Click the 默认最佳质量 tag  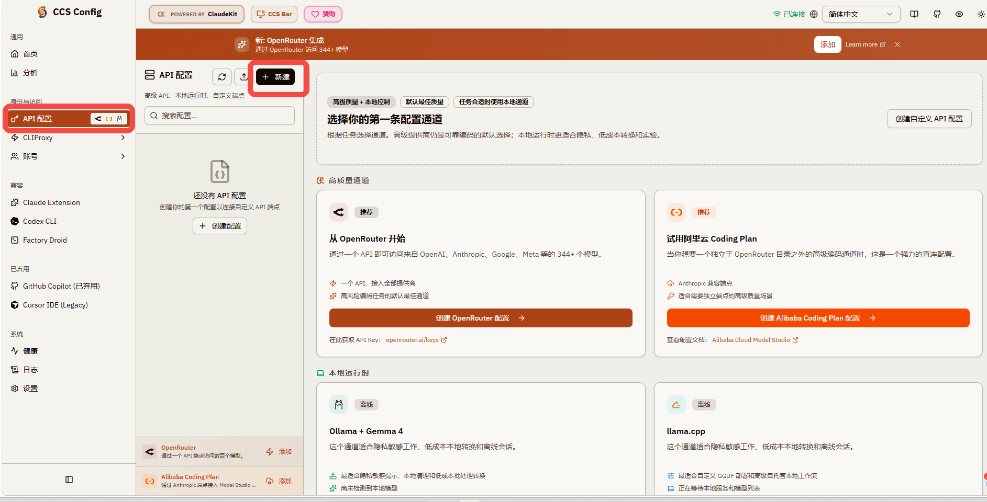click(425, 102)
